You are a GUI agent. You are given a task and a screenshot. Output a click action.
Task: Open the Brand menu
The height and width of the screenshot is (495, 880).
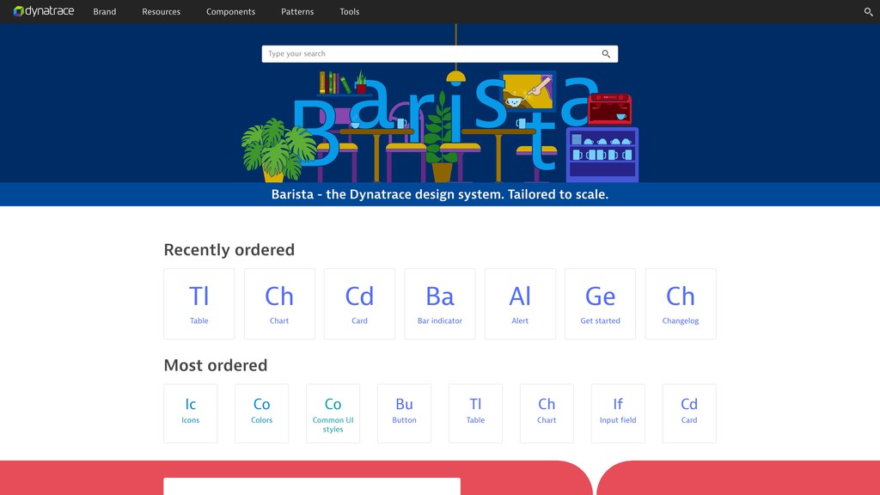point(104,12)
